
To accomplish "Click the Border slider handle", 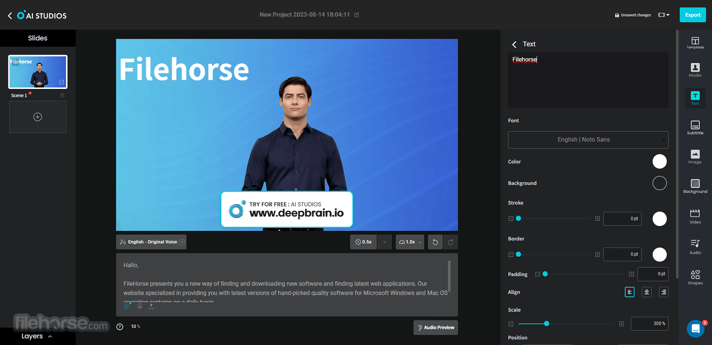I will [518, 255].
